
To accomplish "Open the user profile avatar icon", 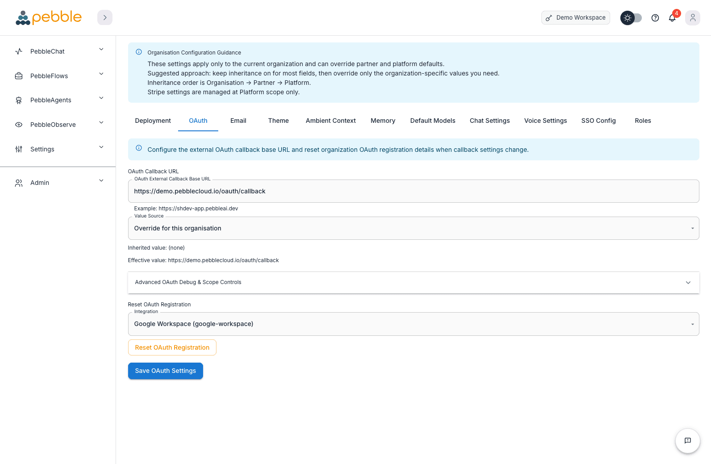I will coord(692,17).
